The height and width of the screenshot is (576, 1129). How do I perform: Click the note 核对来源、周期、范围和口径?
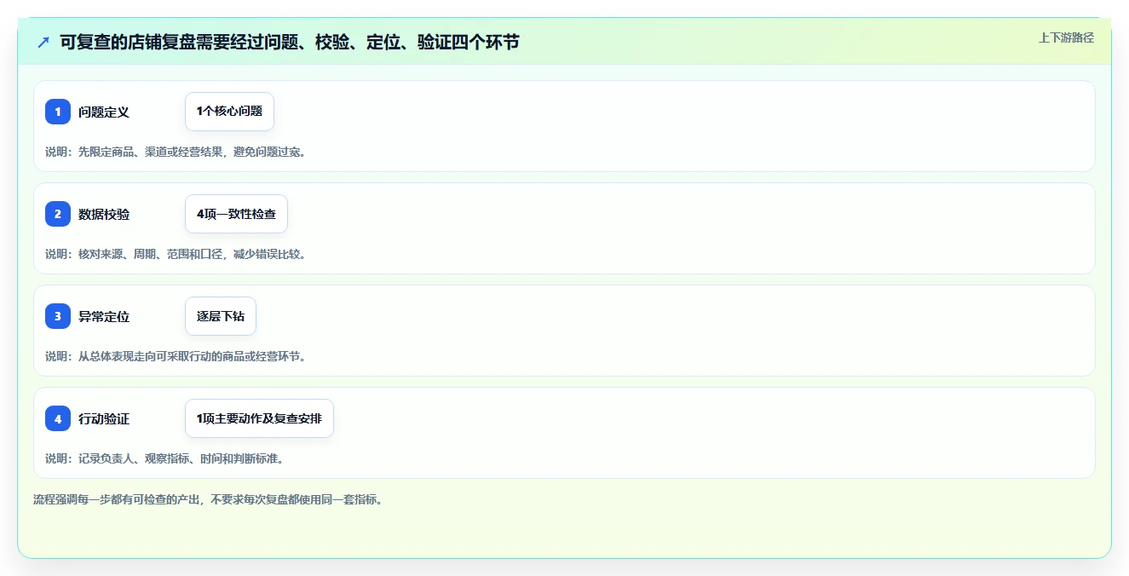[176, 254]
